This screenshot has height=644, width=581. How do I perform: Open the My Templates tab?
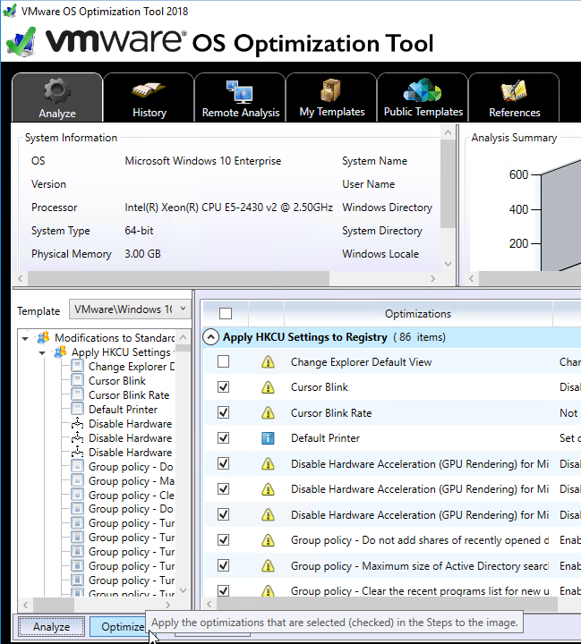pyautogui.click(x=331, y=97)
